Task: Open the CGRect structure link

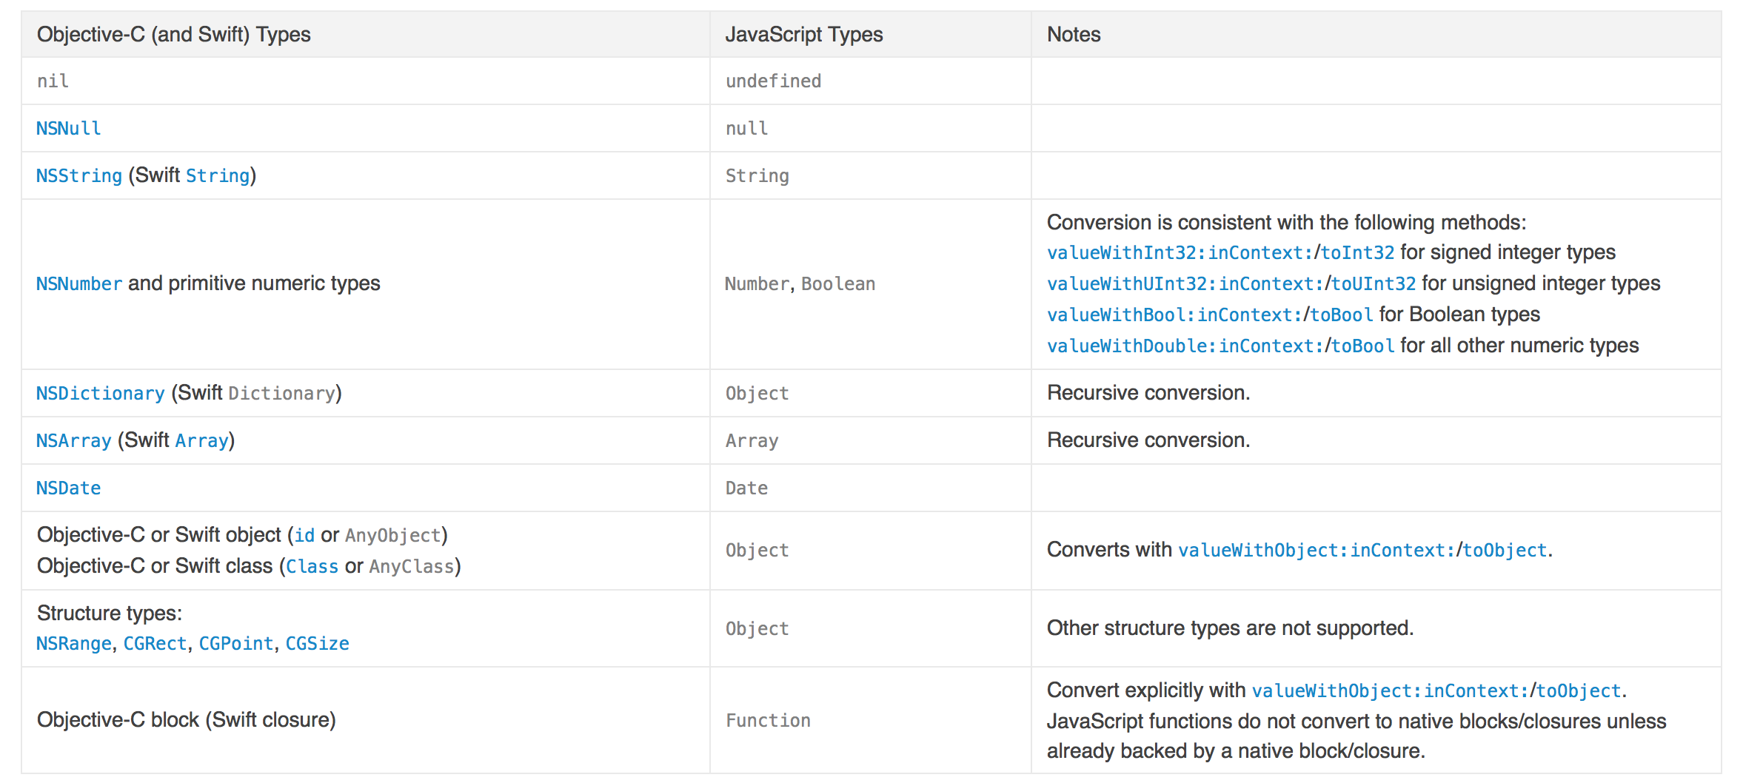Action: (155, 643)
